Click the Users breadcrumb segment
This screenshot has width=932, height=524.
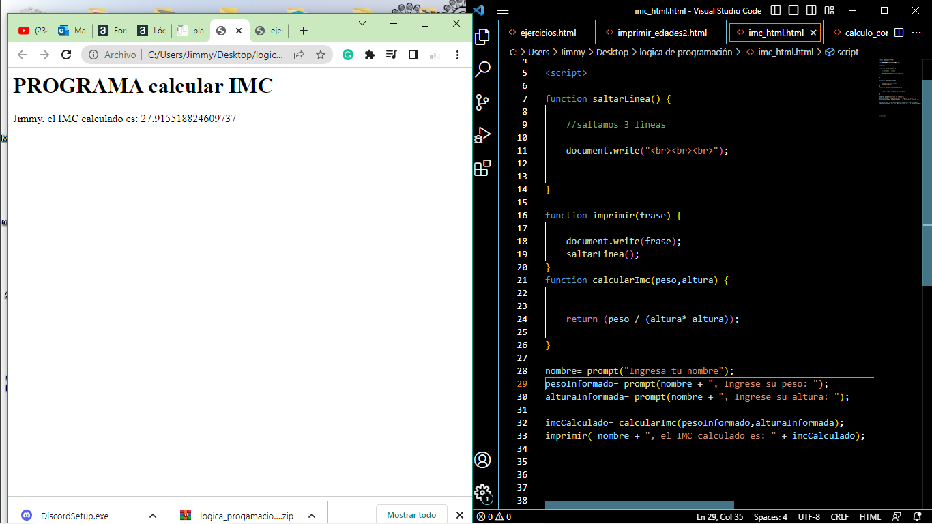[538, 52]
